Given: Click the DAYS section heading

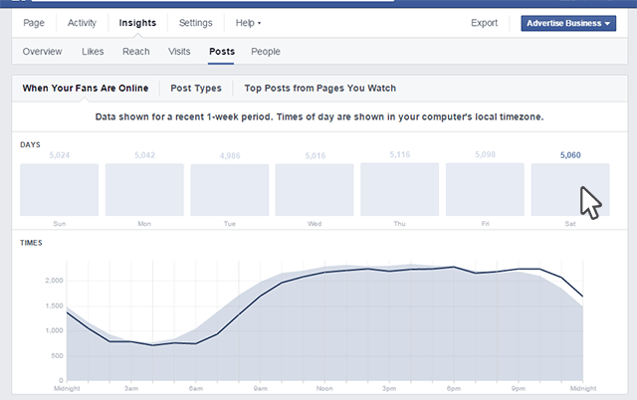Looking at the screenshot, I should click(30, 144).
